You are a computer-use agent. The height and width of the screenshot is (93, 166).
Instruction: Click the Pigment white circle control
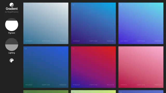(12, 25)
